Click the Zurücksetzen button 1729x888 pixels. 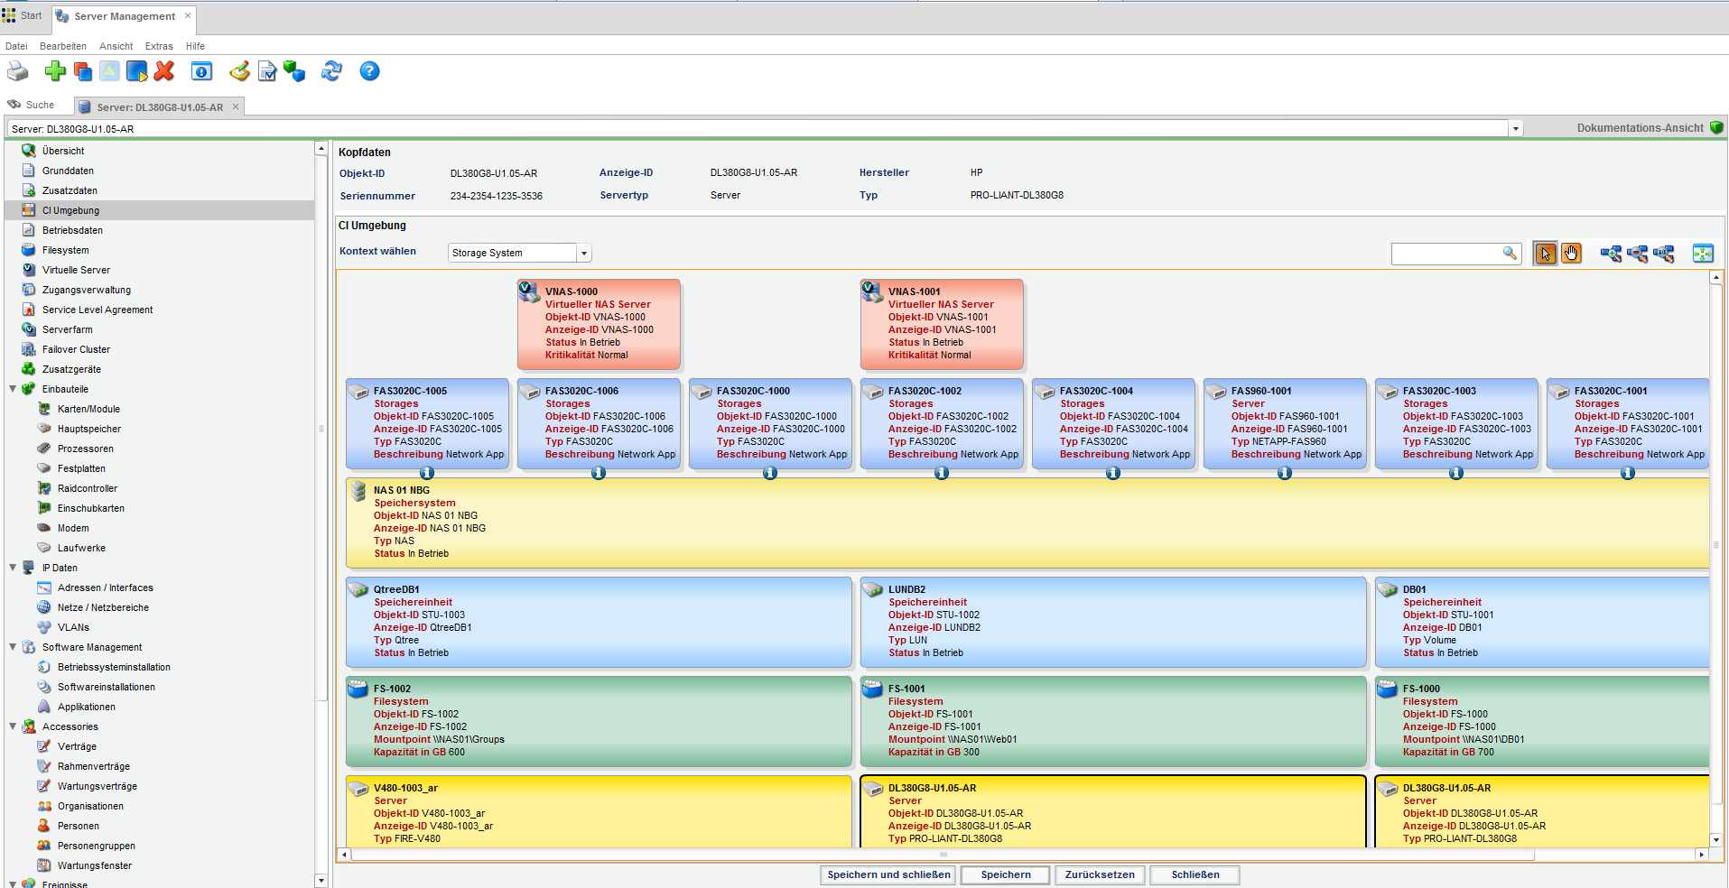tap(1100, 874)
